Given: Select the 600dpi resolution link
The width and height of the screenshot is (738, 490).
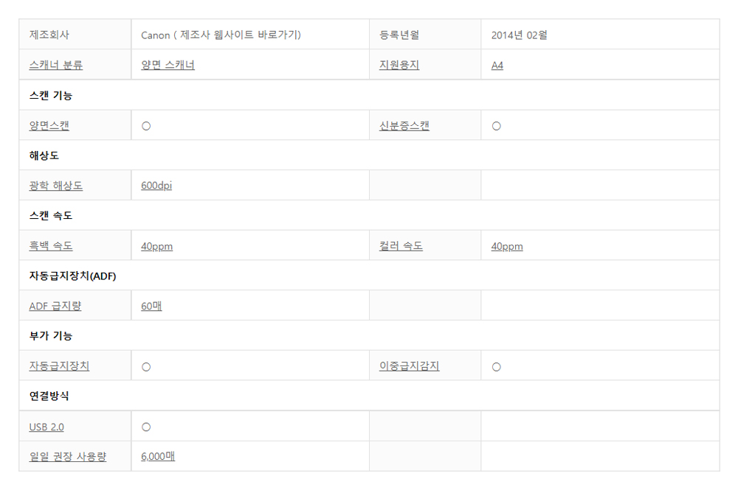Looking at the screenshot, I should click(x=156, y=186).
